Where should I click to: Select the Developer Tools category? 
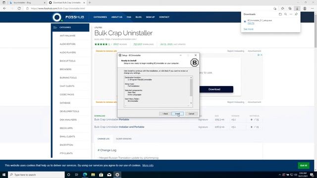tap(69, 111)
